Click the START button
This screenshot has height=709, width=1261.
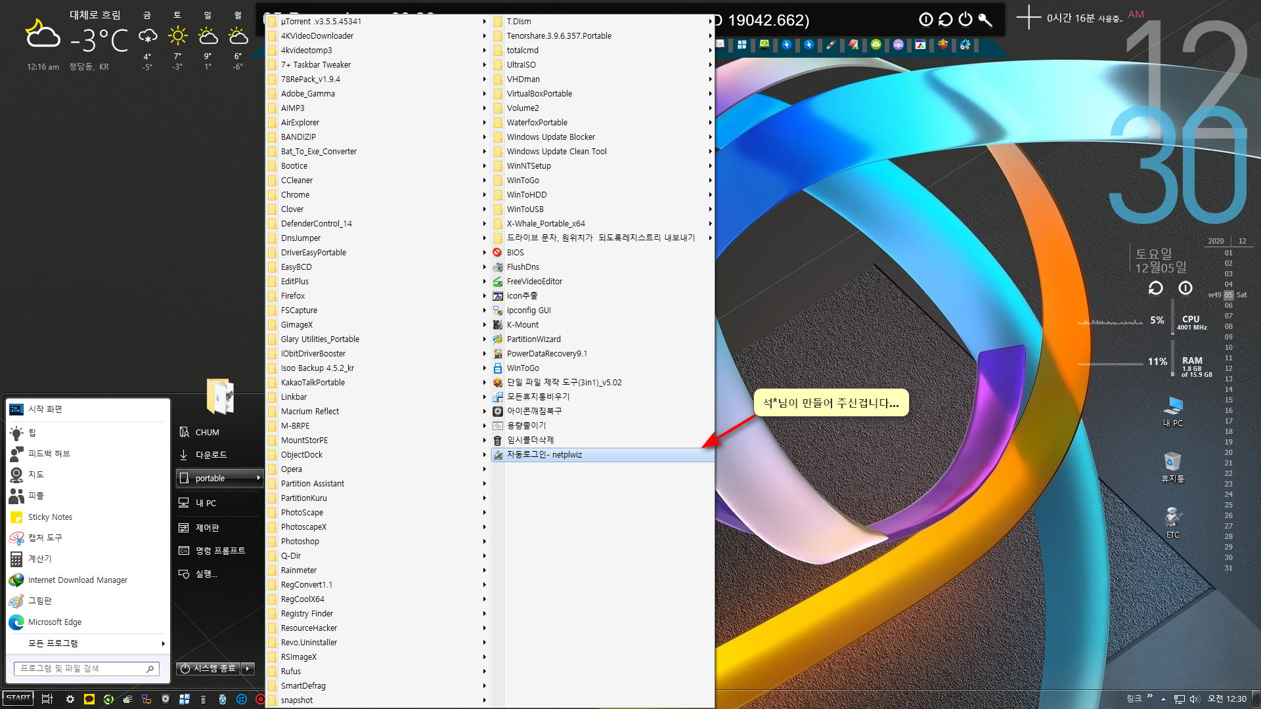pos(18,698)
